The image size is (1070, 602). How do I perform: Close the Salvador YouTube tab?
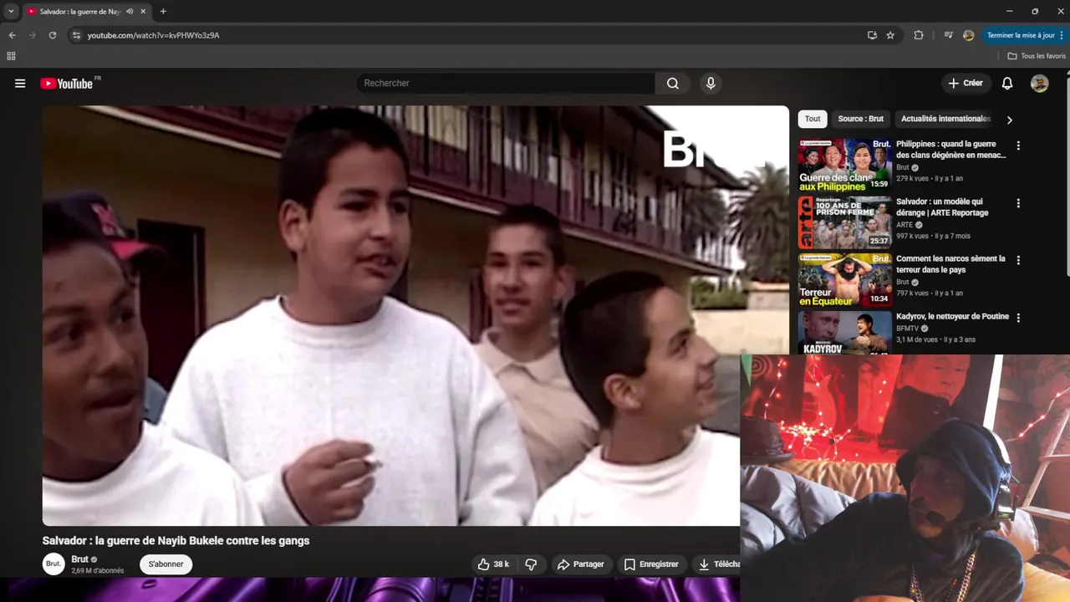click(144, 12)
